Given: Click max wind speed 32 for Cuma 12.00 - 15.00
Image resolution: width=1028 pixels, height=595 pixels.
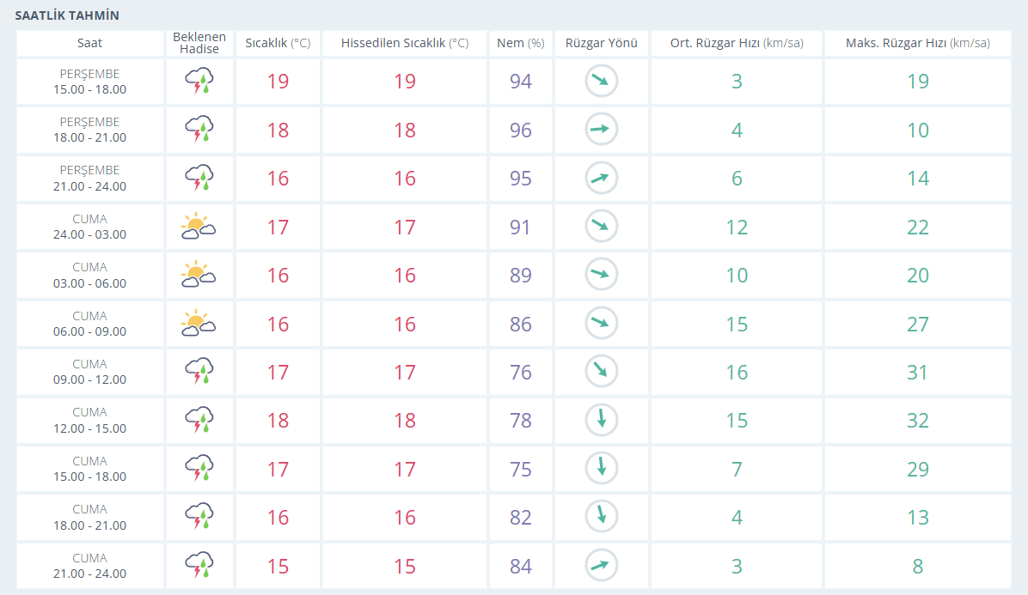Looking at the screenshot, I should click(918, 420).
